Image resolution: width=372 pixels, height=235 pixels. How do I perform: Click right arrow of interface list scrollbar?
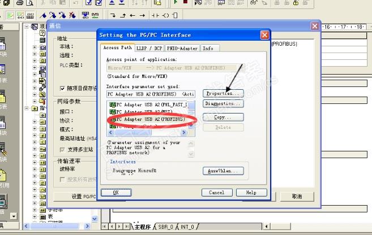183,133
